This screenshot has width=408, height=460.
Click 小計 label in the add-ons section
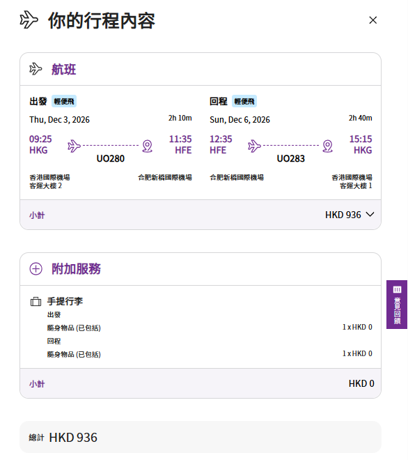37,384
